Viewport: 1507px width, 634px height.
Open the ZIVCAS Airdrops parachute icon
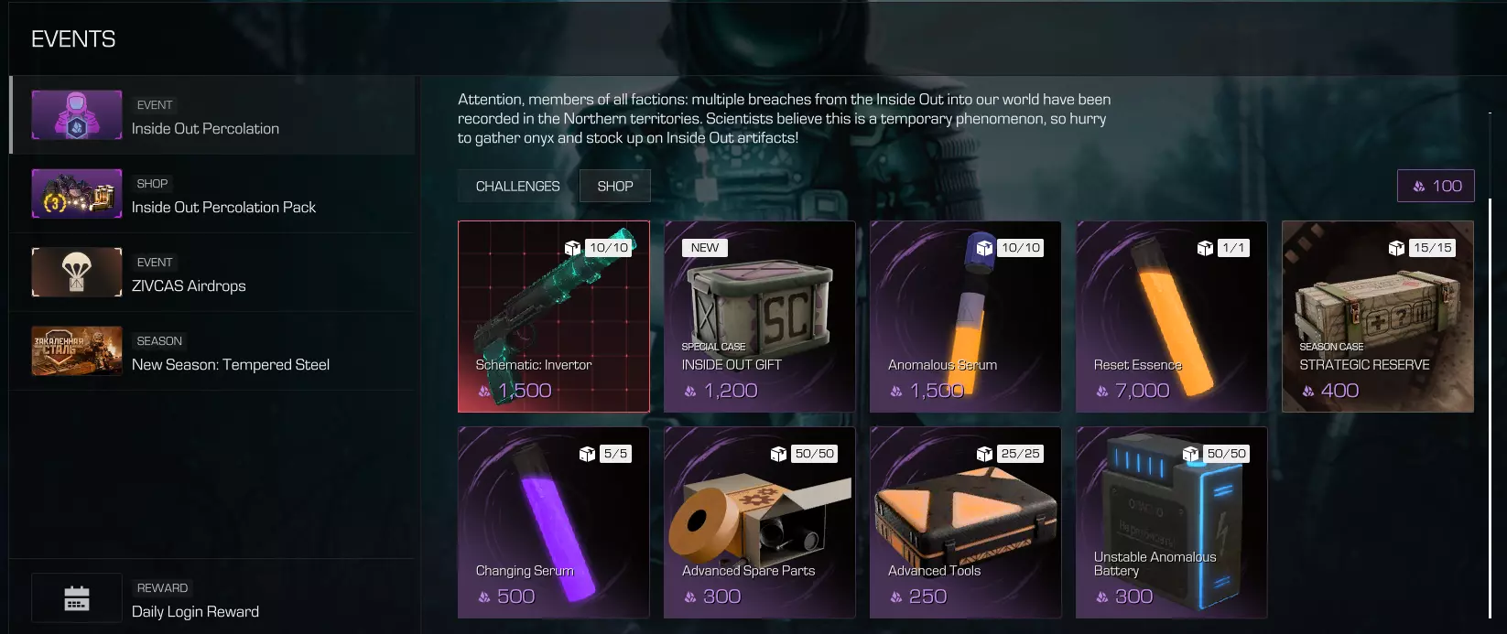pos(77,273)
